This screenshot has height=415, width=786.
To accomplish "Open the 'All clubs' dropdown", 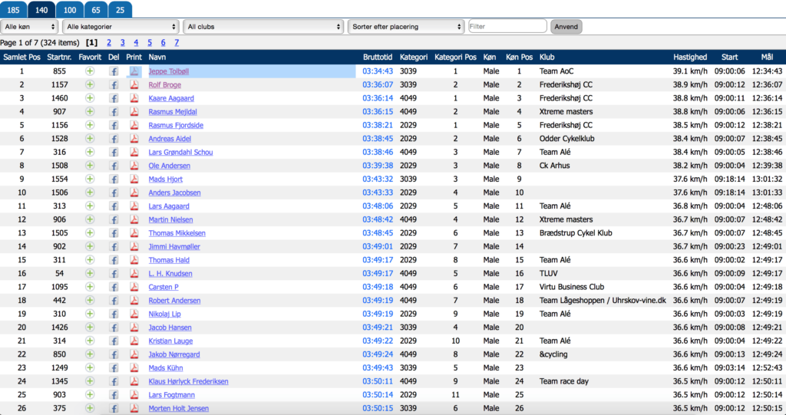I will click(263, 27).
